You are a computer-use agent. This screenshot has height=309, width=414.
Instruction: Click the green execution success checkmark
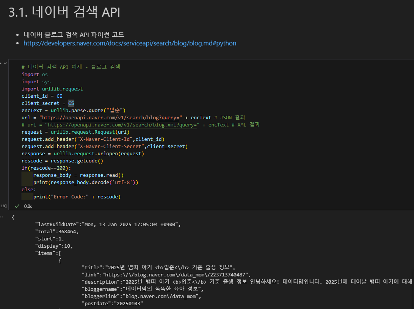tap(17, 206)
